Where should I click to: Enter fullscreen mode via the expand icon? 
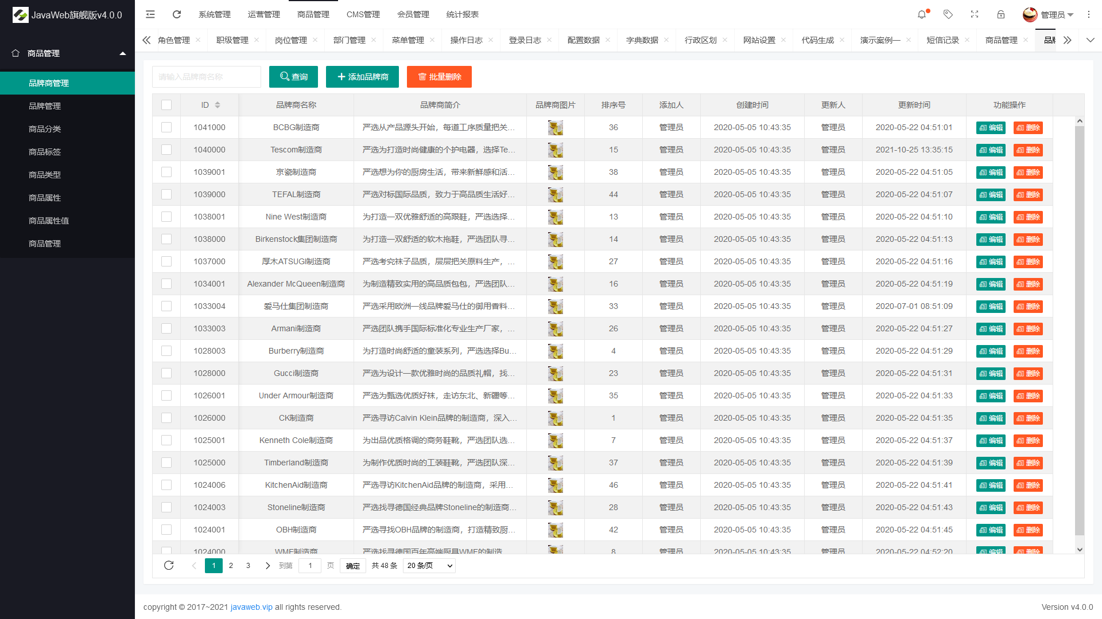pos(975,14)
